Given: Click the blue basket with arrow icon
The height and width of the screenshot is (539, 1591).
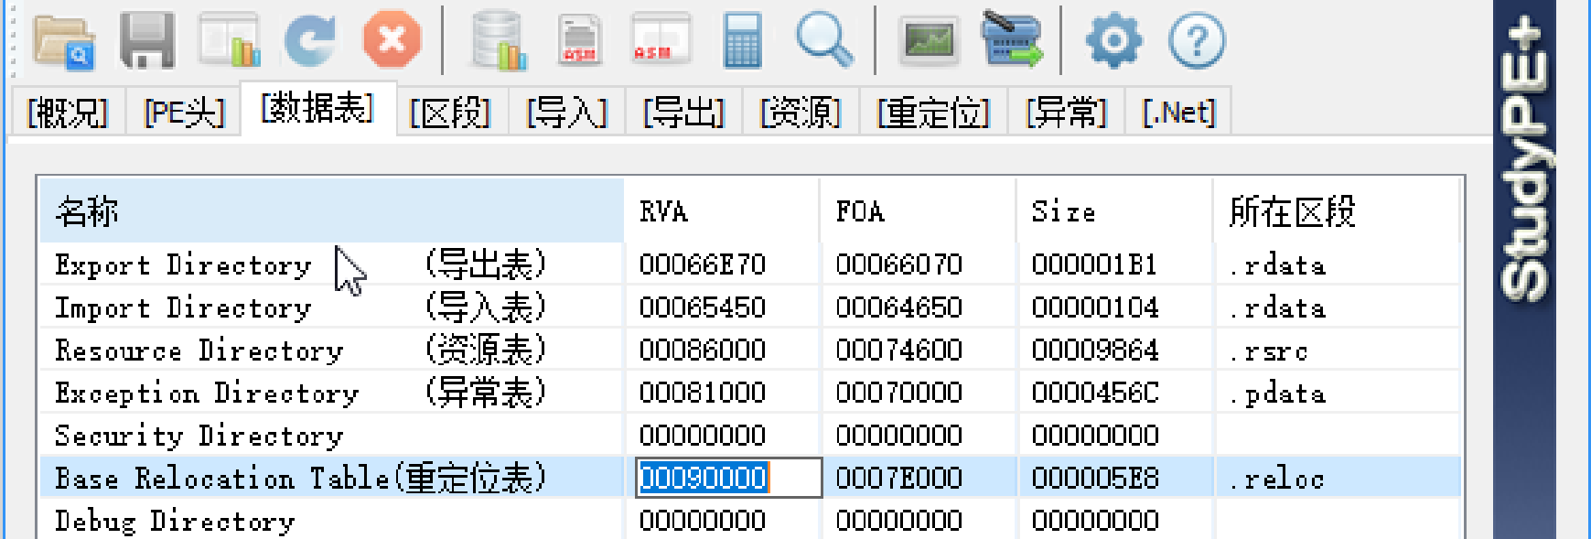Looking at the screenshot, I should click(1011, 39).
